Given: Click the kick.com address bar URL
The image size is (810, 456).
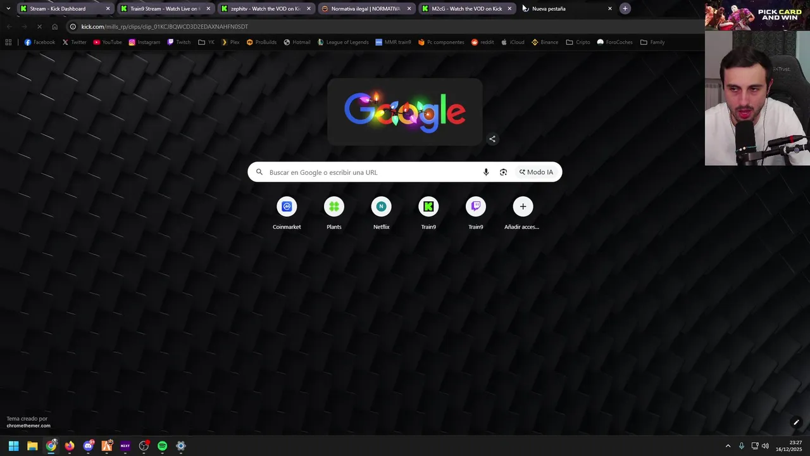Looking at the screenshot, I should click(x=165, y=27).
